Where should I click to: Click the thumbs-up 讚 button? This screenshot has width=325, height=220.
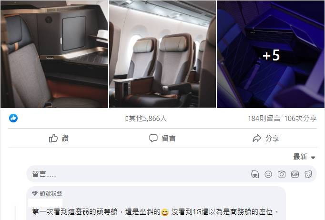click(59, 138)
